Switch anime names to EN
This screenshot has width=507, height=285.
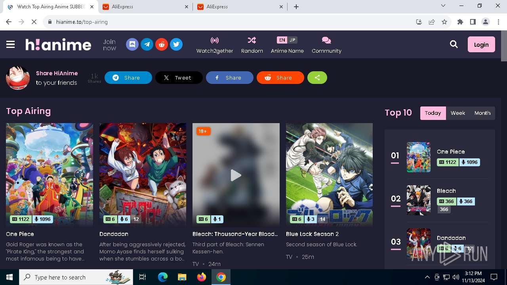(282, 40)
